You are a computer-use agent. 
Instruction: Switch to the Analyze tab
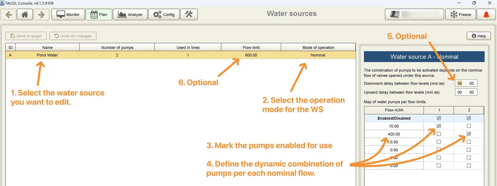(130, 15)
